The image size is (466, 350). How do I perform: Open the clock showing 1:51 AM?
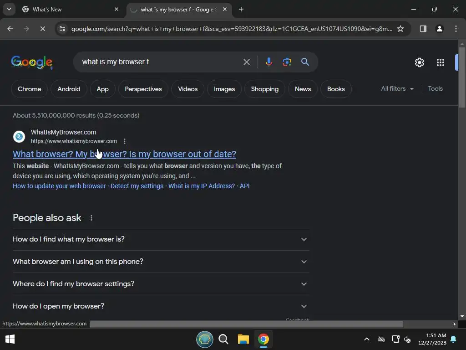pos(432,339)
